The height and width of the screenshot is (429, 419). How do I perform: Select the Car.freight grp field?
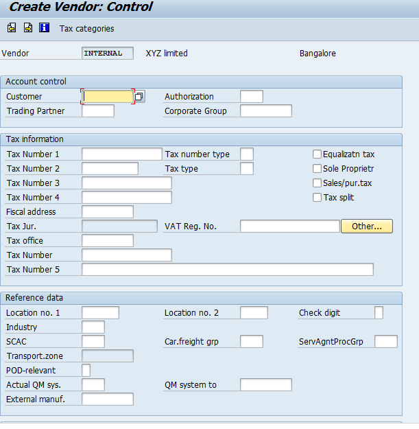coord(252,342)
